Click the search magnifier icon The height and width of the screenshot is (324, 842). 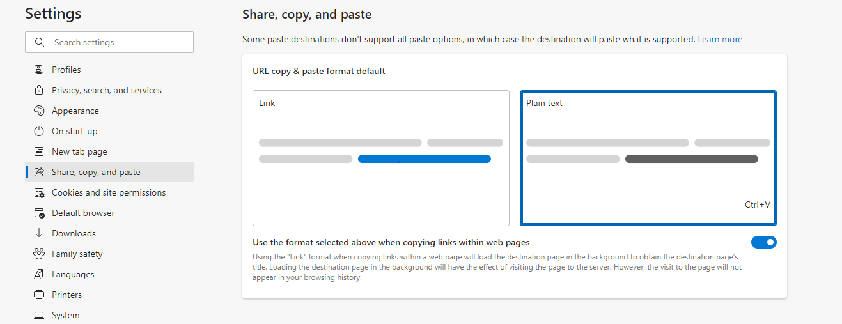click(x=40, y=42)
